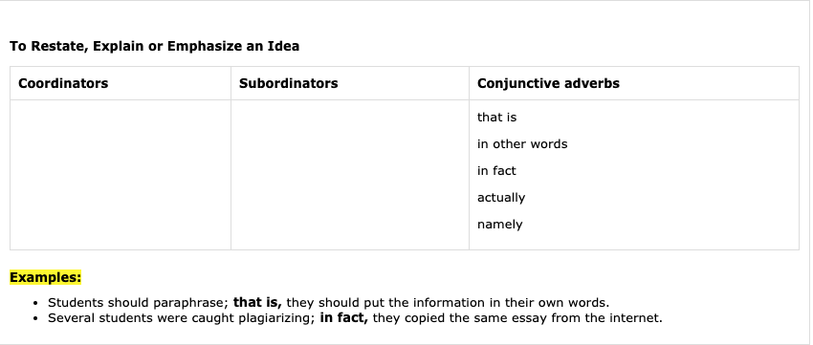Click 'that is' in the adverbs list
Image resolution: width=813 pixels, height=345 pixels.
click(496, 118)
